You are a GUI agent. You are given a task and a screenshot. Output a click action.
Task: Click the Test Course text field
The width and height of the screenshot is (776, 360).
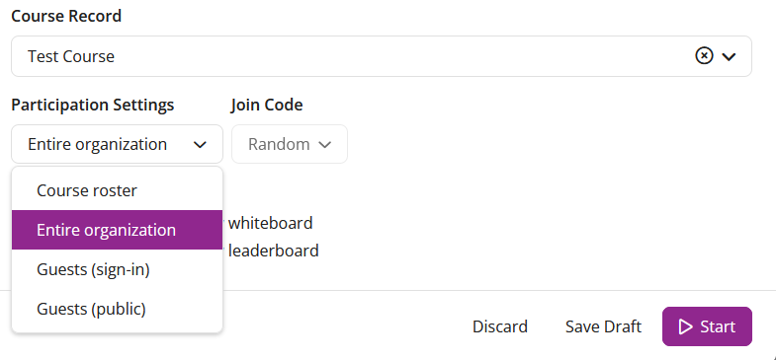tap(381, 56)
